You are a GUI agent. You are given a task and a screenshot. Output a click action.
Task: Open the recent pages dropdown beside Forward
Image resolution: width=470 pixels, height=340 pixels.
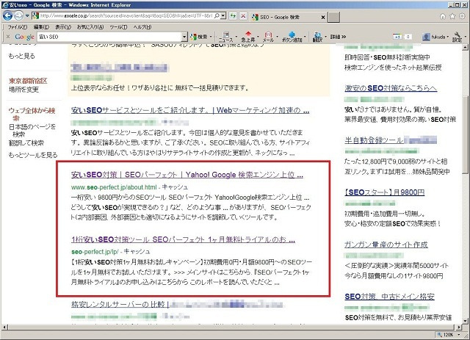pos(27,16)
